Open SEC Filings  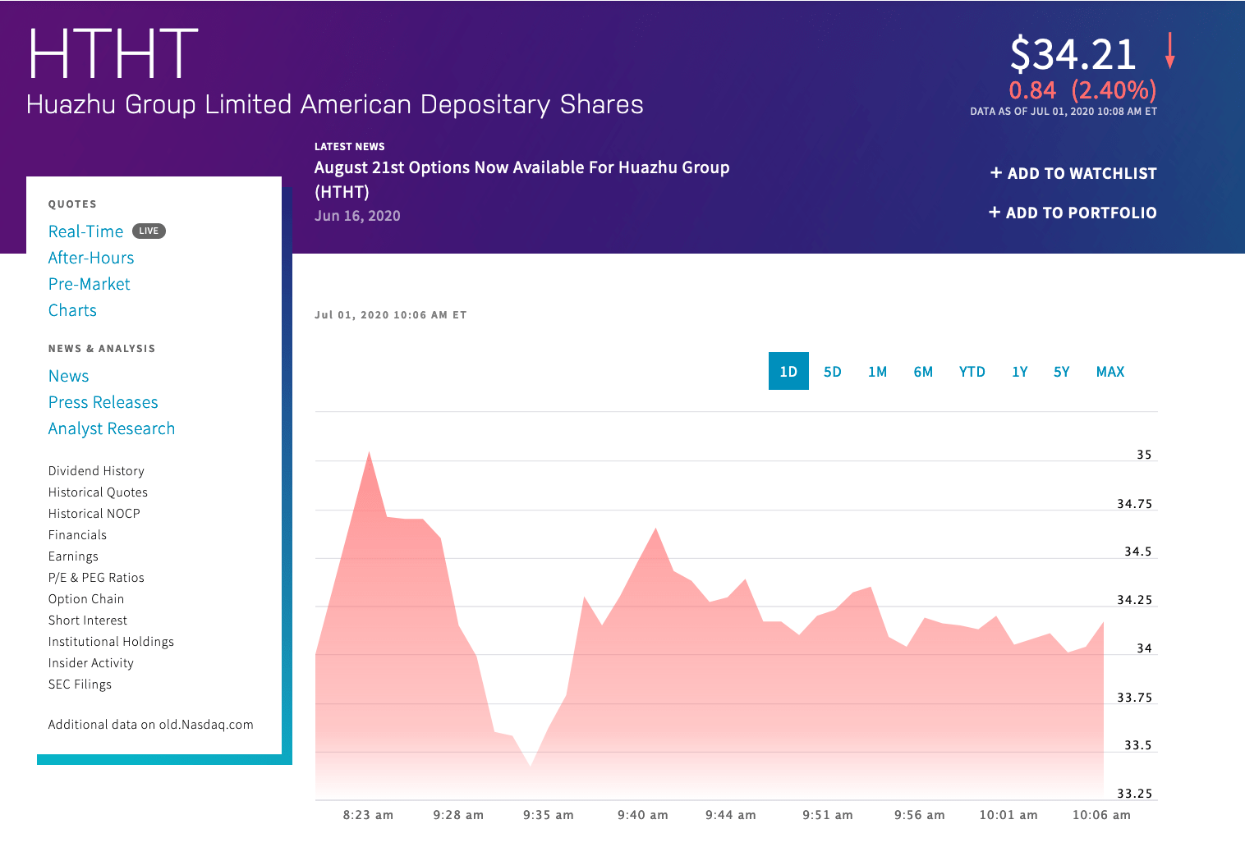80,684
